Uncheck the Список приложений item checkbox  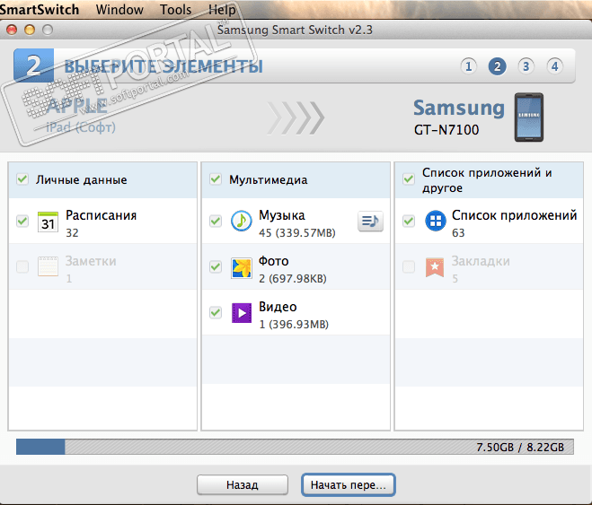409,221
